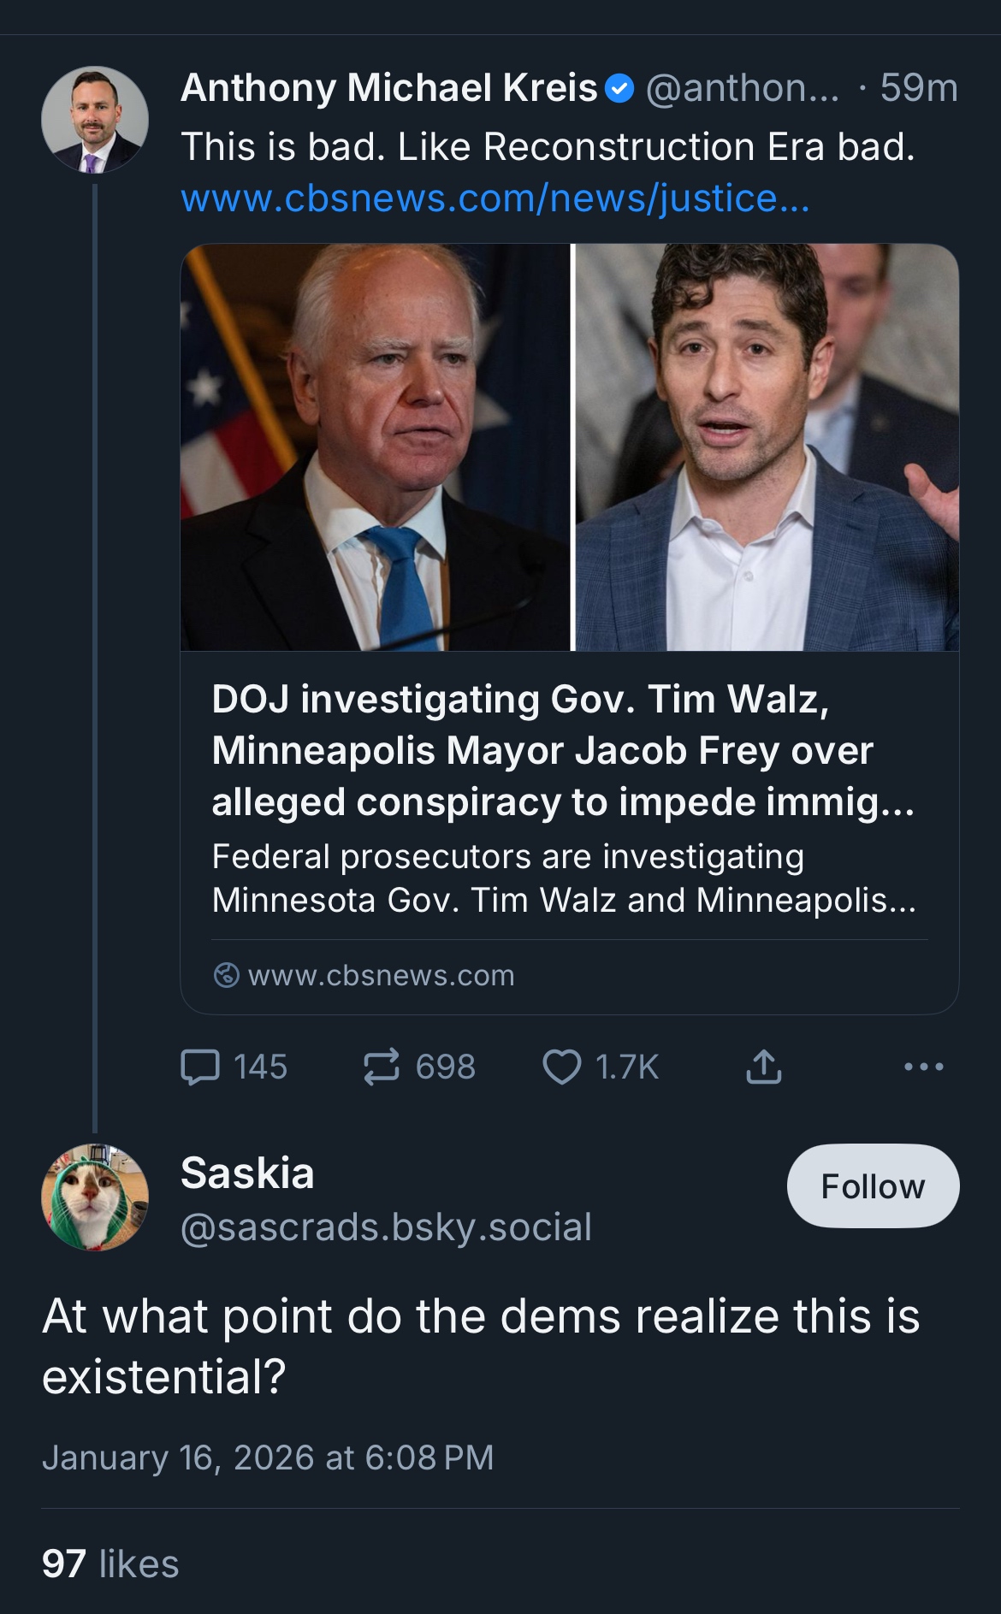Like the post with the heart icon
The height and width of the screenshot is (1614, 1001).
click(561, 1067)
